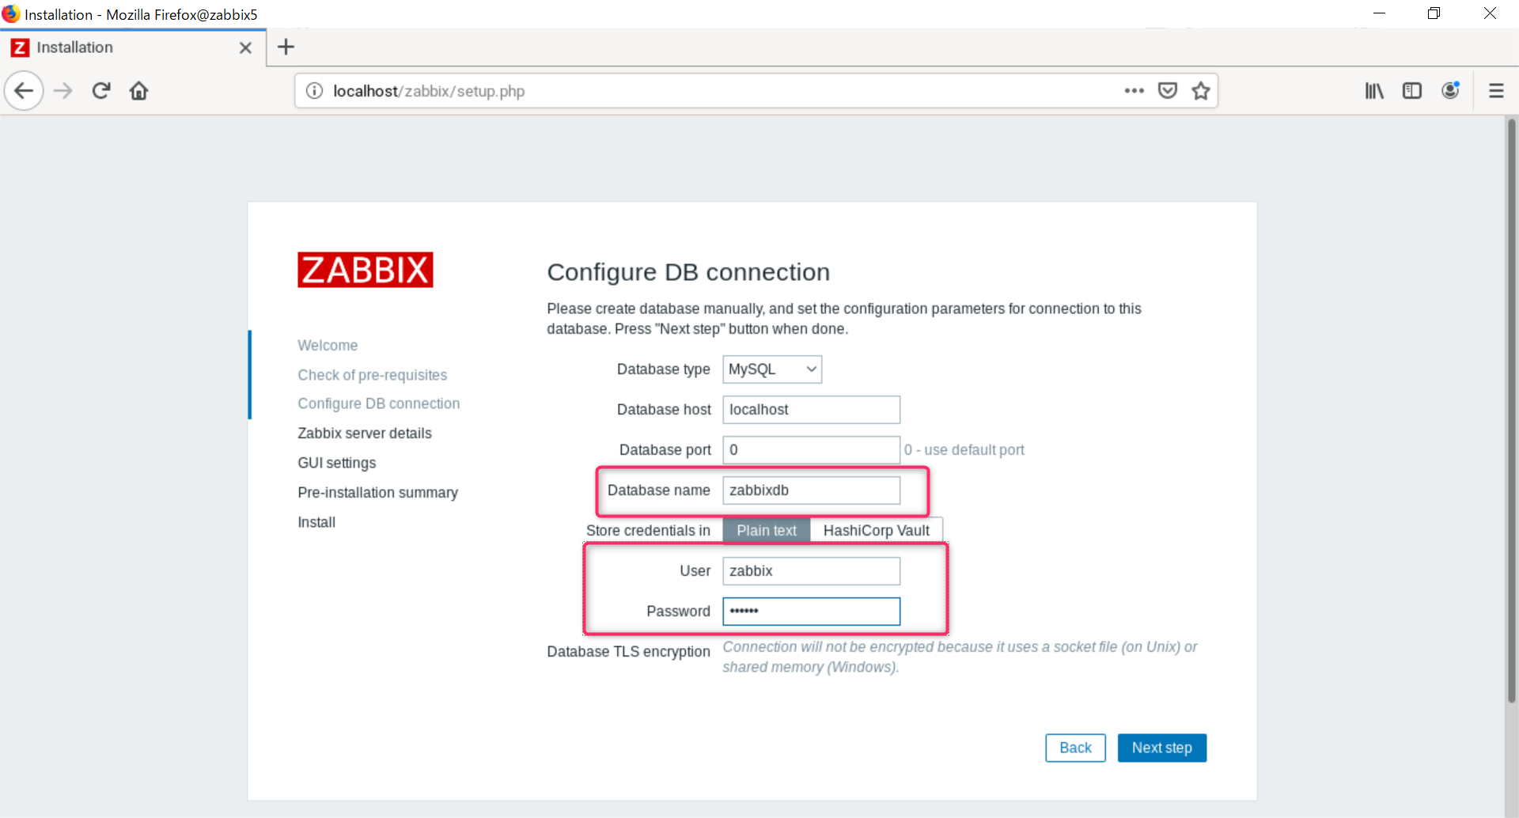Save page to Pocket
The width and height of the screenshot is (1519, 818).
click(x=1168, y=91)
